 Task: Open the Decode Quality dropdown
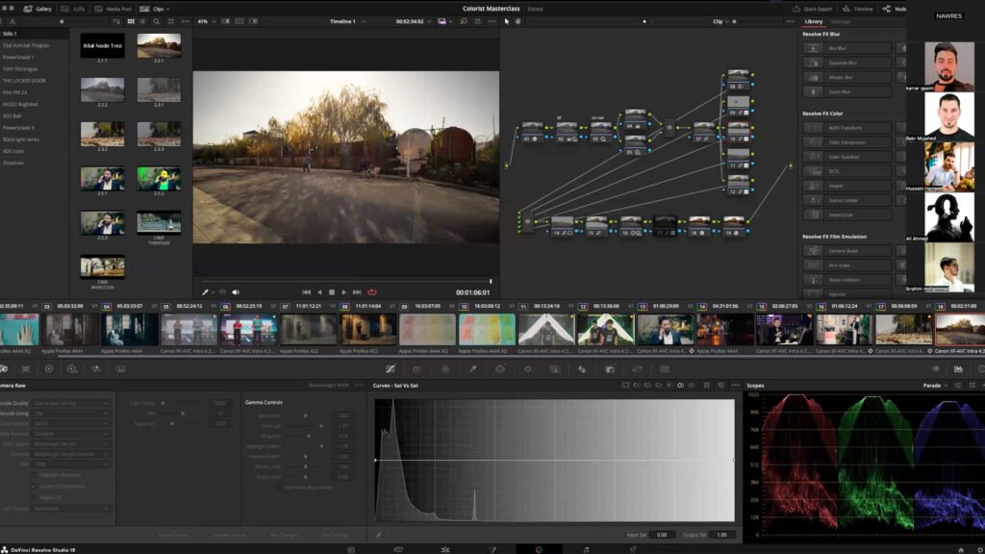point(71,403)
